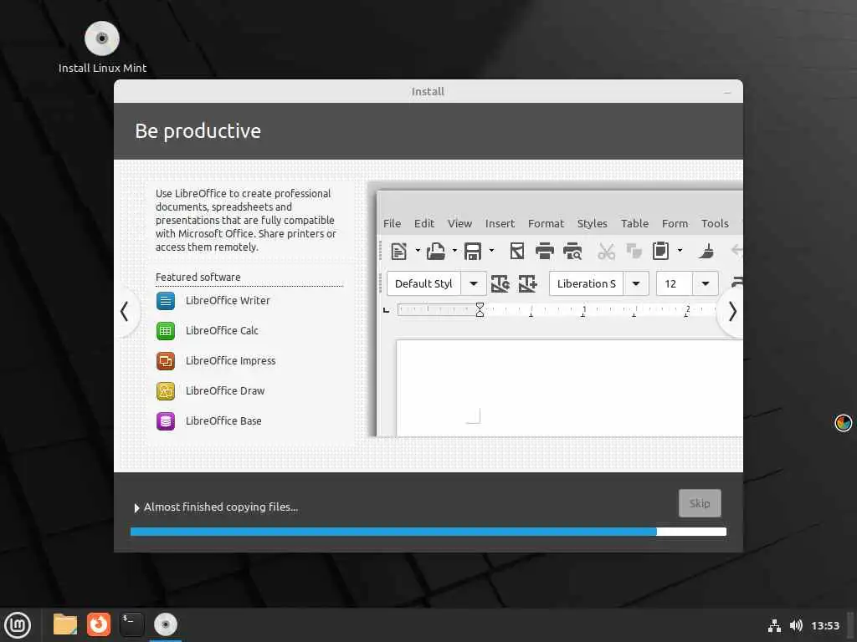Click into the font size 12 field
Screen dimensions: 857x642
click(675, 284)
